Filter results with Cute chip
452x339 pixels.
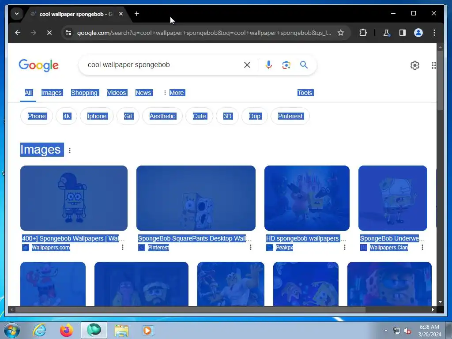(199, 116)
